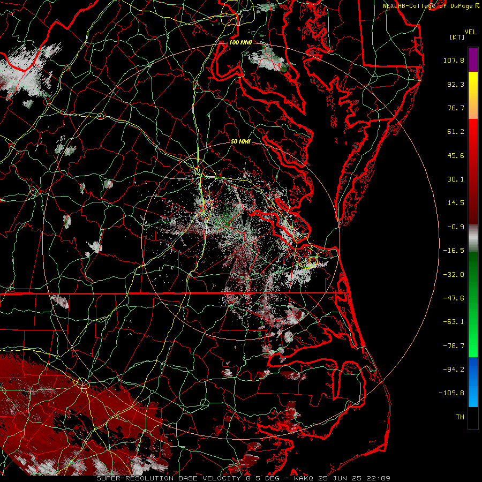The image size is (482, 482).
Task: Click the [KT] units label
Action: [x=457, y=37]
